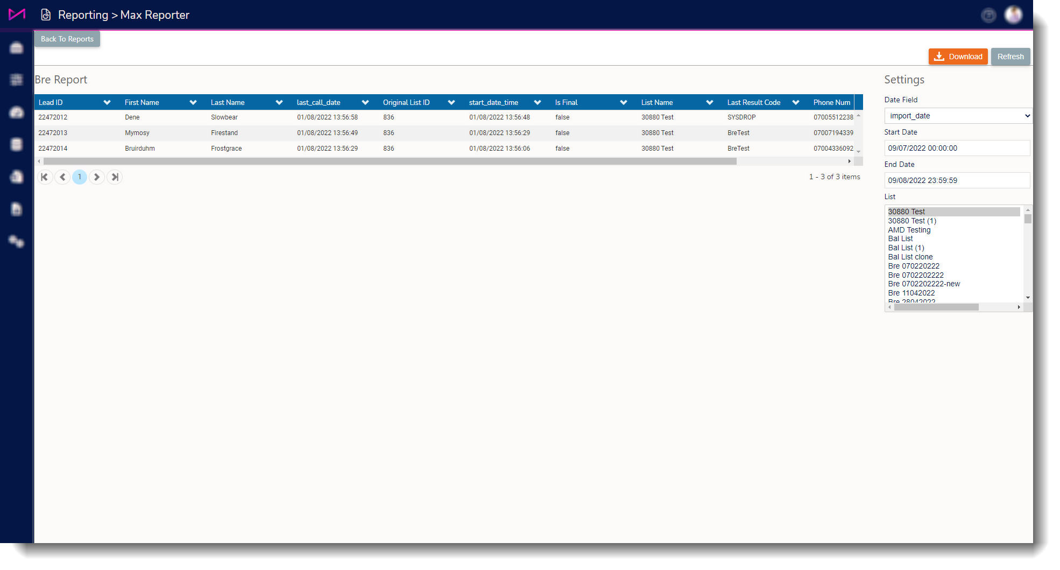Image resolution: width=1060 pixels, height=570 pixels.
Task: Click the List box horizontal scrollbar
Action: tap(936, 307)
